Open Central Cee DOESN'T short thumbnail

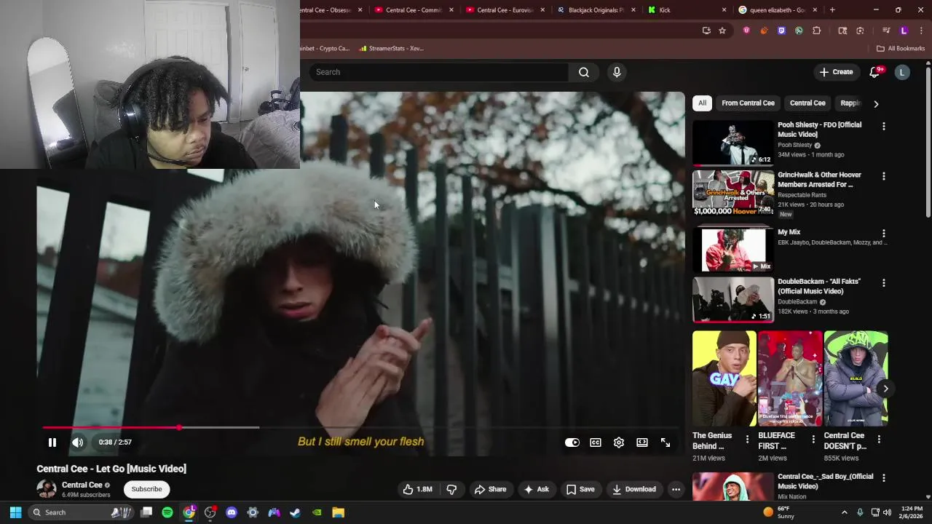(856, 378)
